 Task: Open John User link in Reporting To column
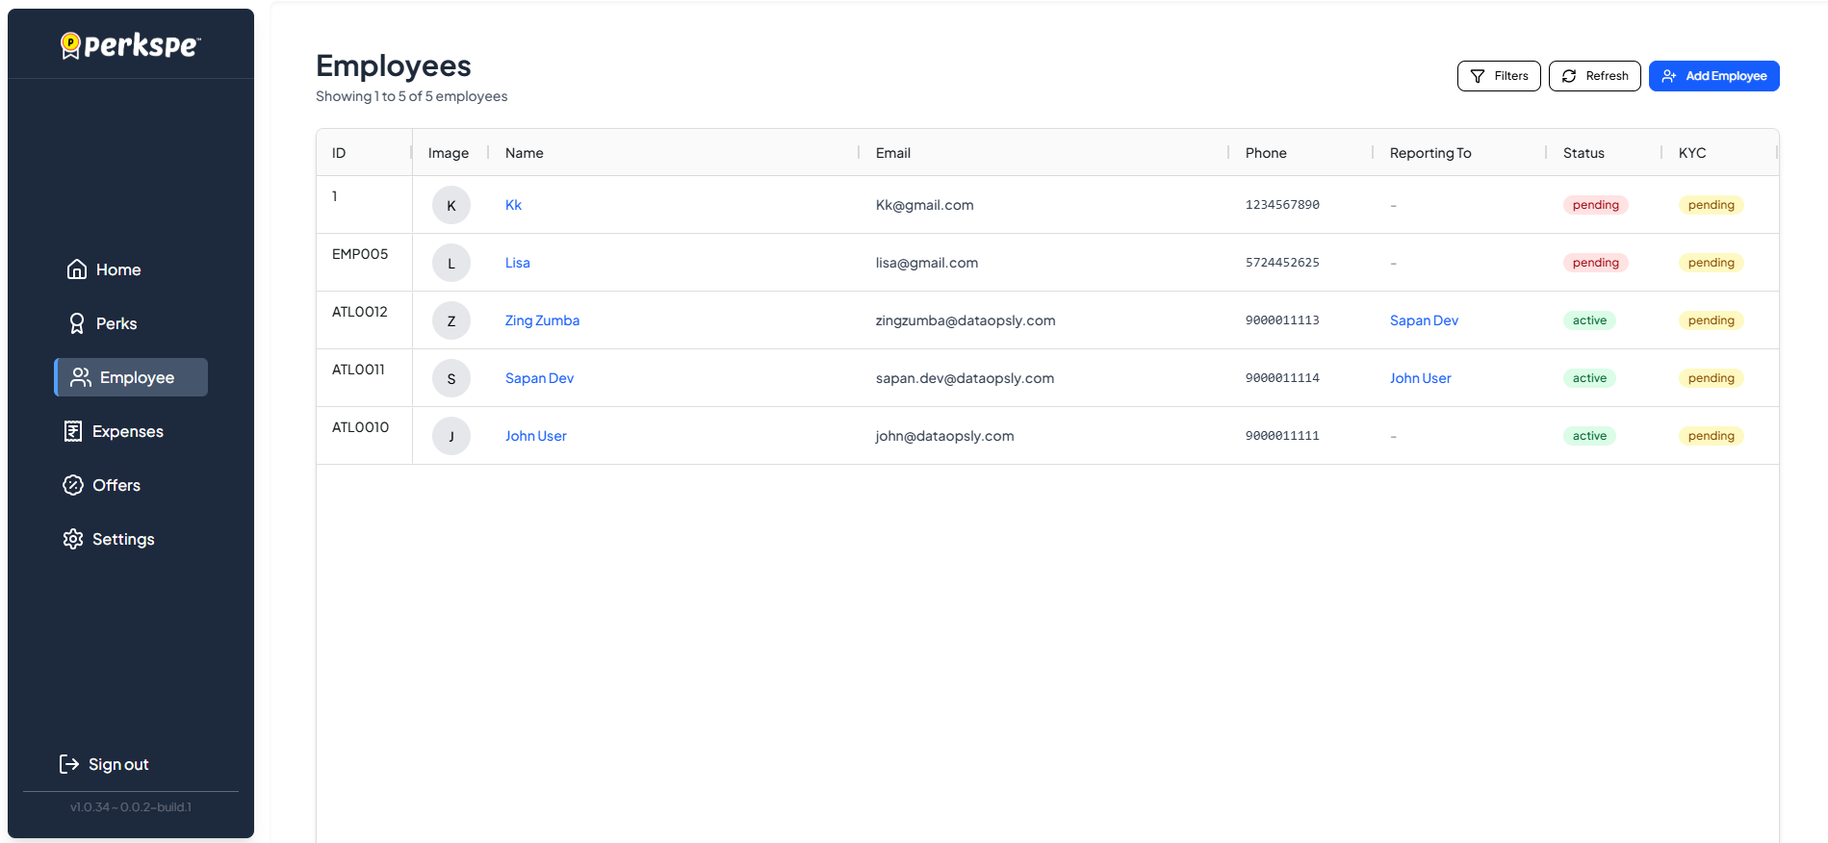(x=1420, y=378)
